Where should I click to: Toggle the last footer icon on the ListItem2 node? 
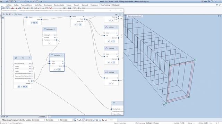coord(114,62)
